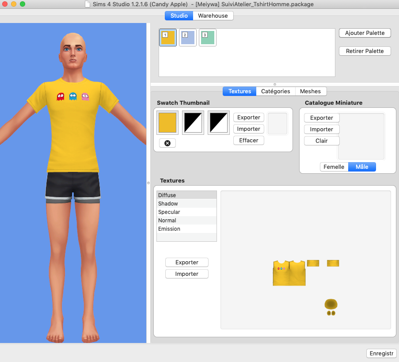Screen dimensions: 399x362
Task: Click the yellow minimize window button
Action: pyautogui.click(x=14, y=4)
